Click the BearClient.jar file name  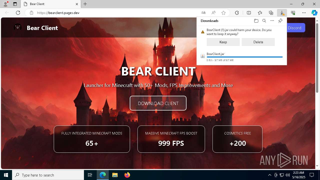215,54
